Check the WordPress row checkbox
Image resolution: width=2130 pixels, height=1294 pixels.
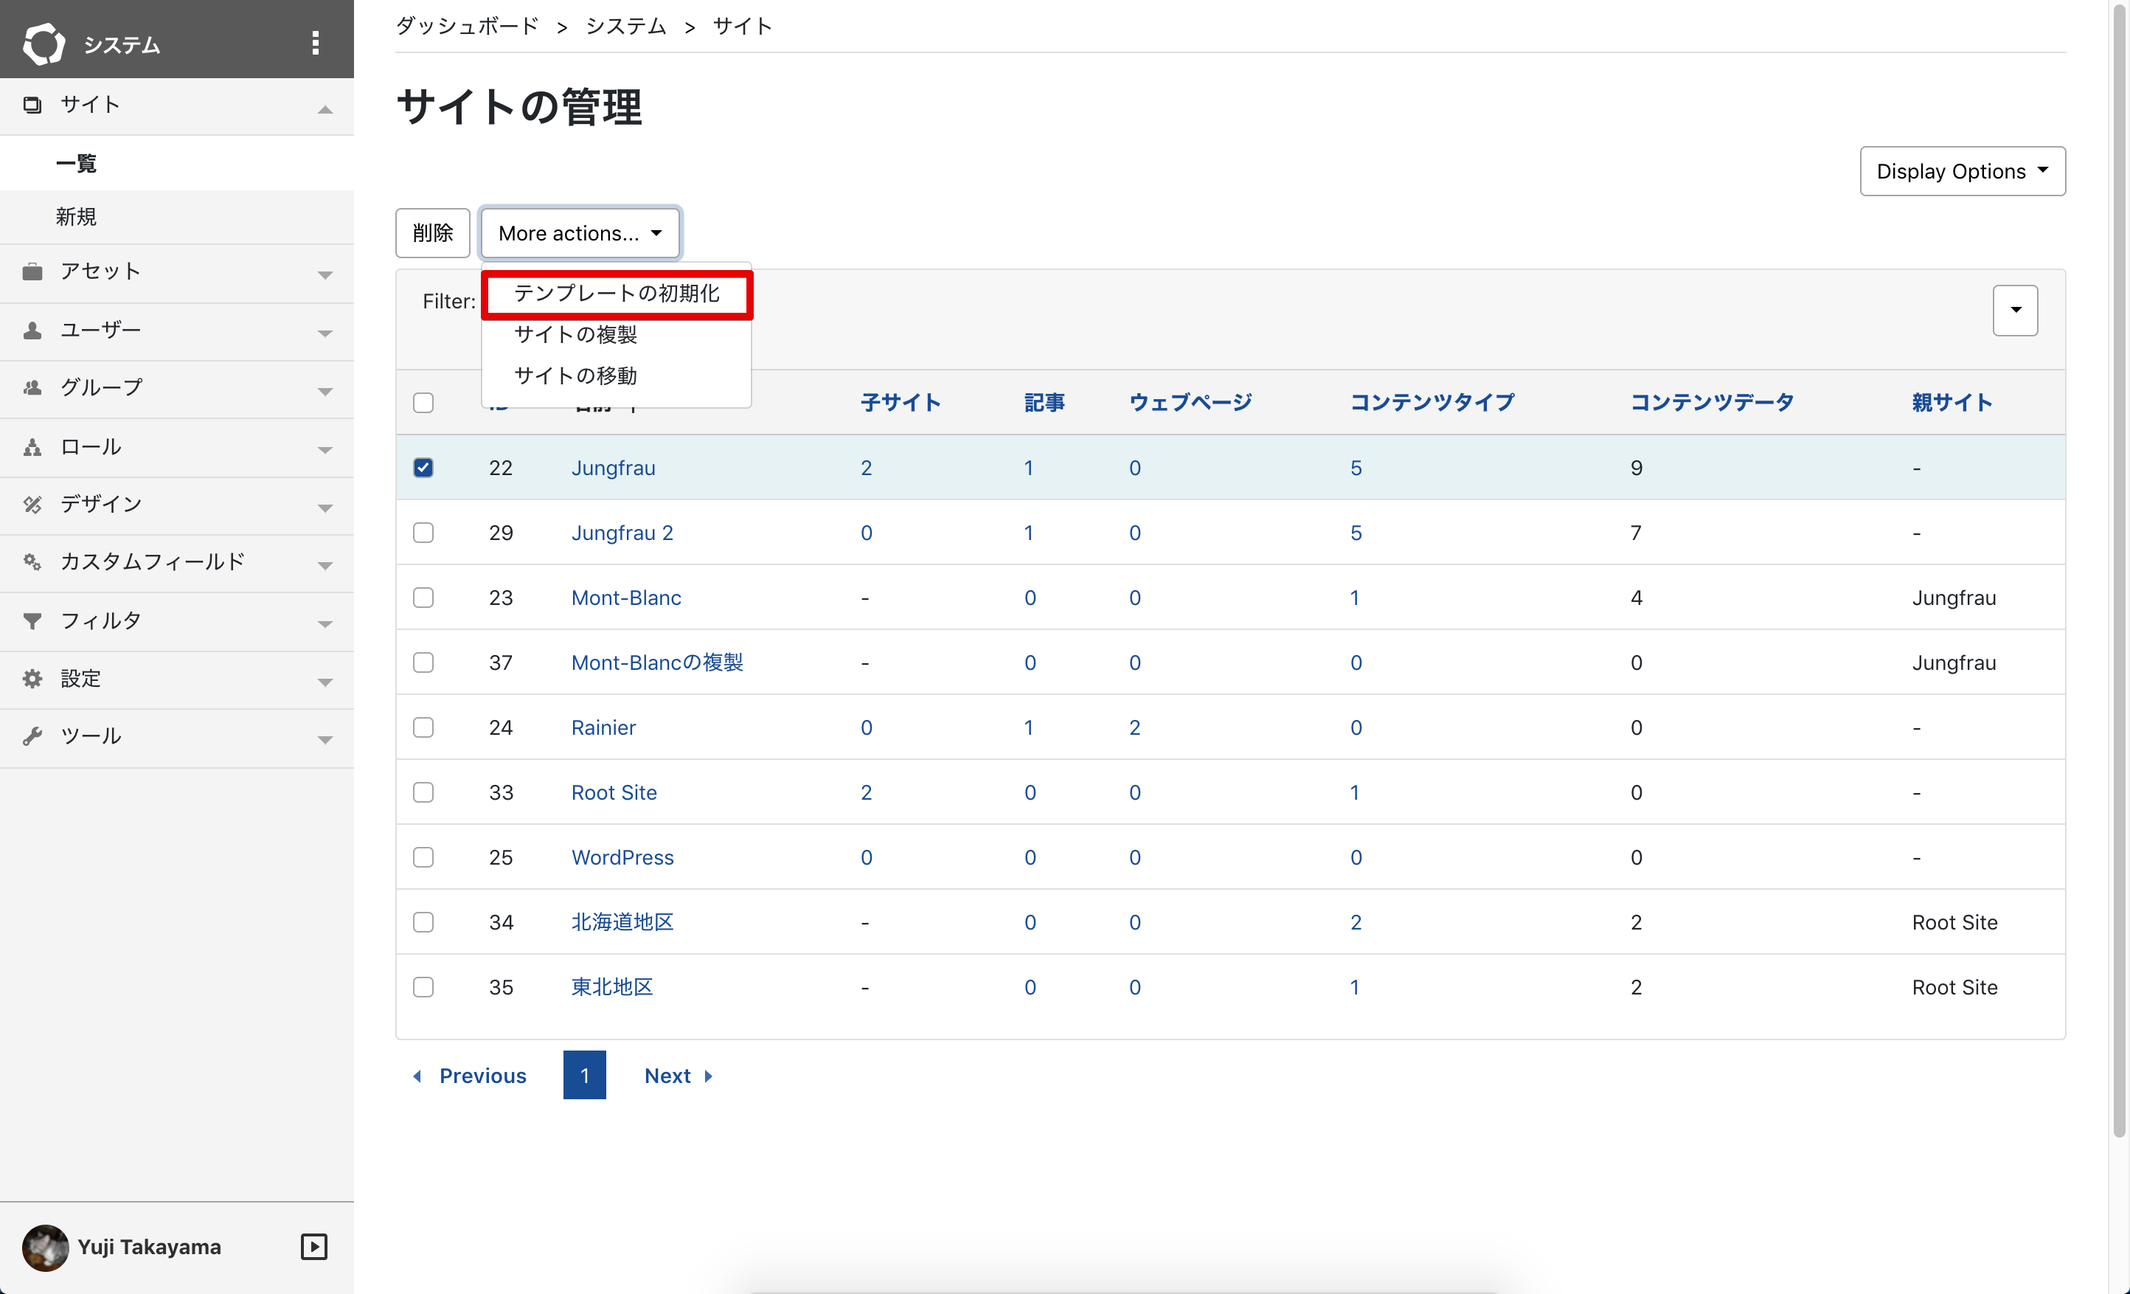tap(423, 857)
